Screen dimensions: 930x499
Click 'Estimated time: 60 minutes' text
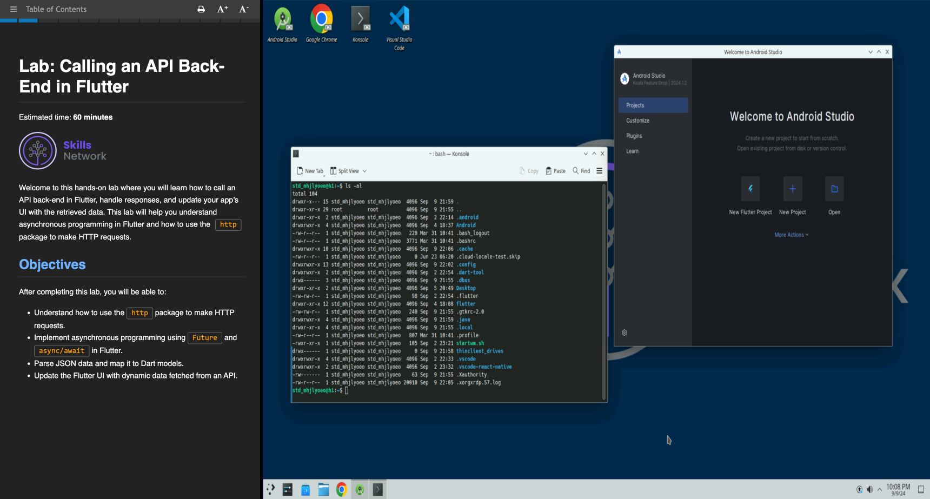(66, 117)
